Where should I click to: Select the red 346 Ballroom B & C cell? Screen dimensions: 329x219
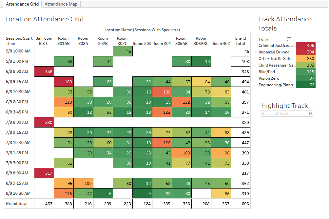pos(44,71)
